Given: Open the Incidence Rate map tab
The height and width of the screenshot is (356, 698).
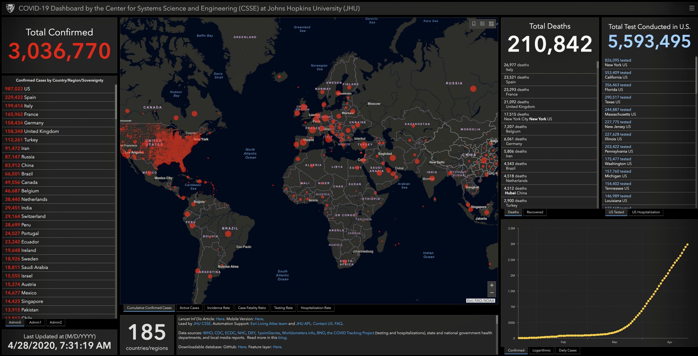Looking at the screenshot, I should (x=218, y=308).
